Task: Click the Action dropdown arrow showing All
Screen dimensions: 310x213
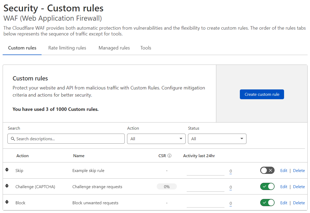Action: point(181,139)
